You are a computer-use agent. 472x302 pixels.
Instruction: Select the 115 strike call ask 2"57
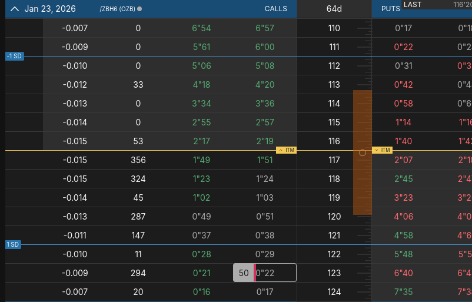[x=265, y=122]
